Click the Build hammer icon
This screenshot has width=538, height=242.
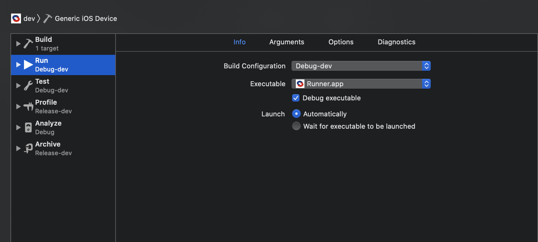pos(28,44)
